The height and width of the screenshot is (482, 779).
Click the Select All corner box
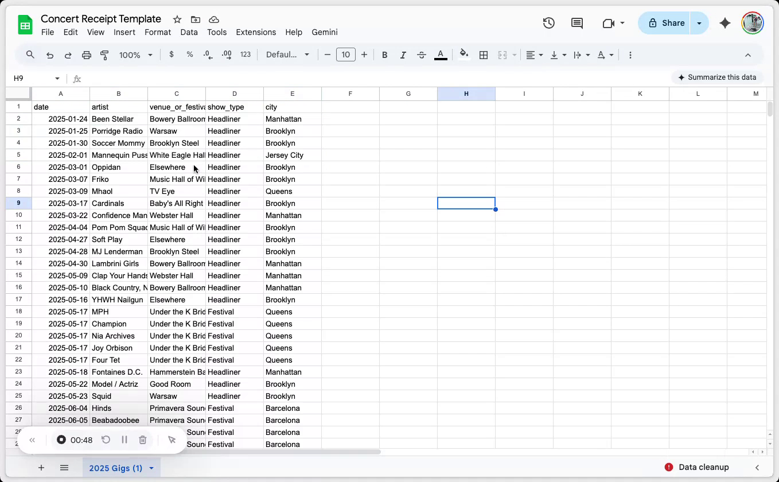tap(18, 94)
